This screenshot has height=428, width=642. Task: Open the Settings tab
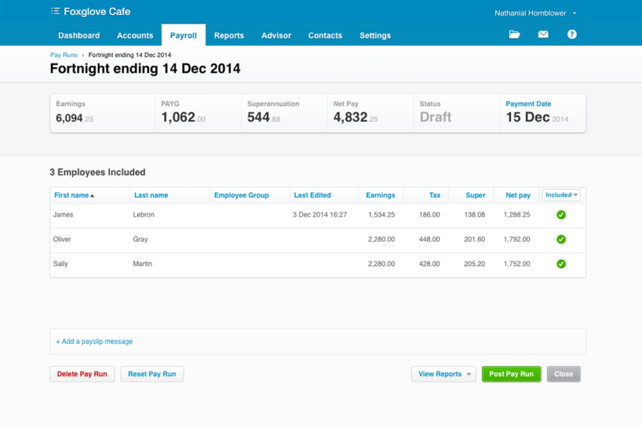(375, 36)
